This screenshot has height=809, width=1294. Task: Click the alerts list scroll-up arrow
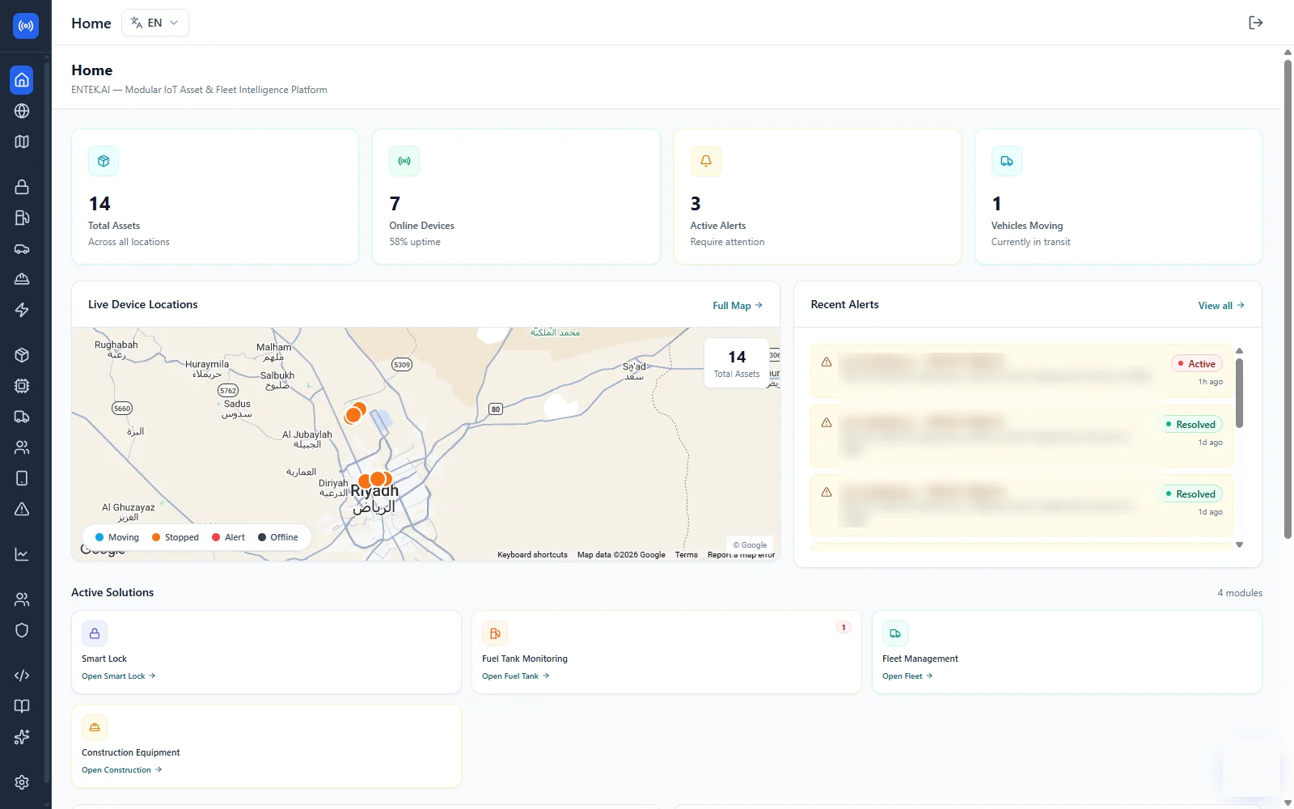[1239, 351]
